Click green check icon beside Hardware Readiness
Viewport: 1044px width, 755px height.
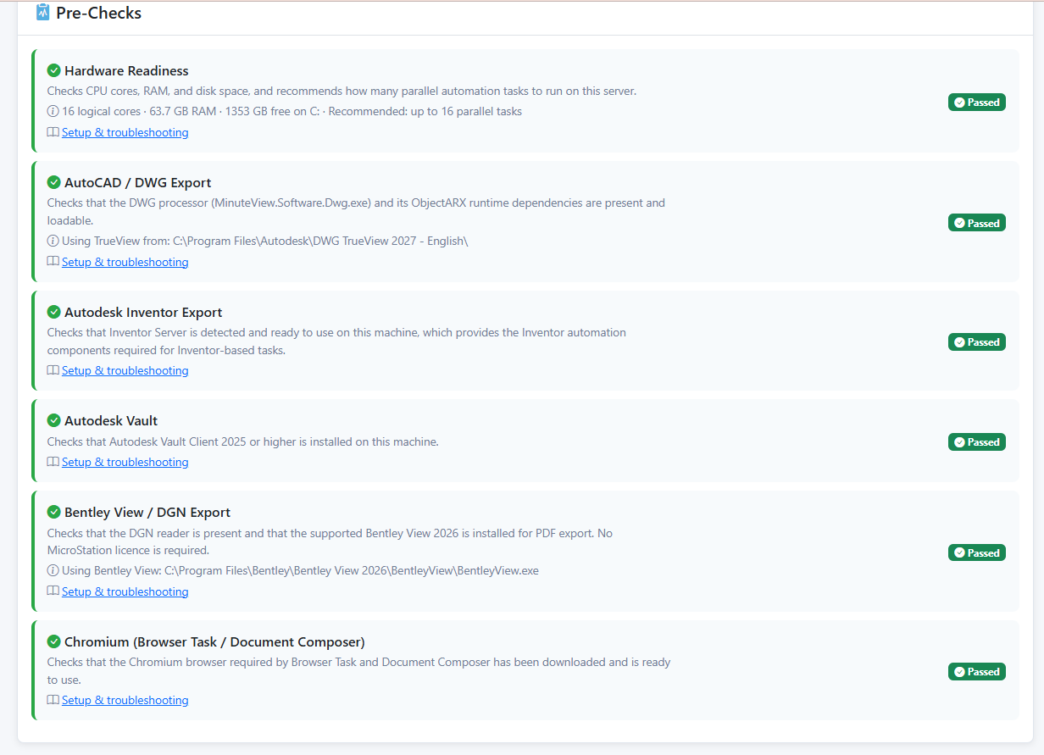tap(54, 70)
